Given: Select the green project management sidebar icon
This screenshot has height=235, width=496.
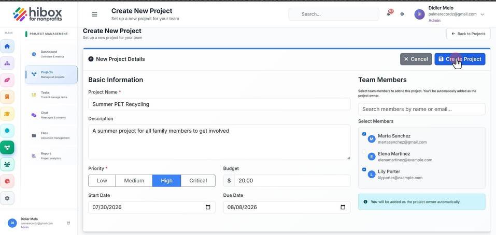Looking at the screenshot, I should point(7,147).
